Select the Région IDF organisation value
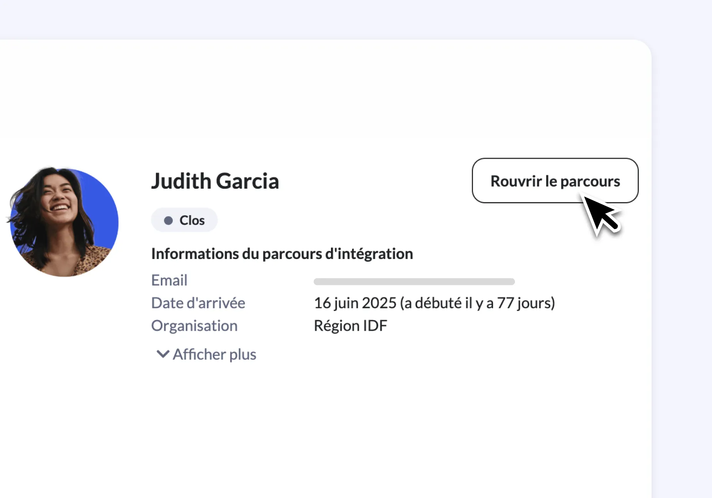The image size is (712, 498). coord(351,325)
